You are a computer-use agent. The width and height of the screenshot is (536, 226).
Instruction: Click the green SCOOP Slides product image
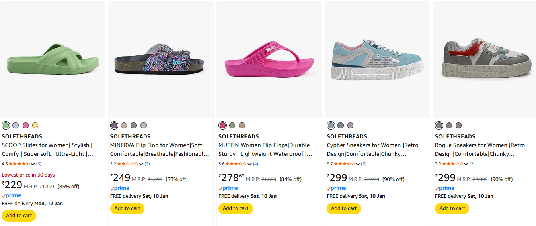pos(53,59)
